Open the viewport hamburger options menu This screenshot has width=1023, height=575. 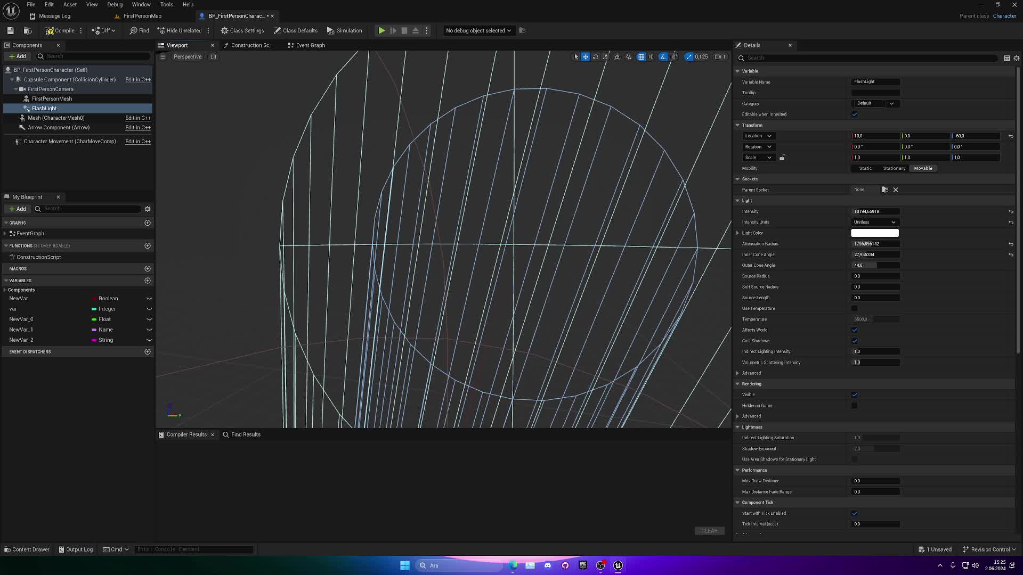[x=163, y=56]
